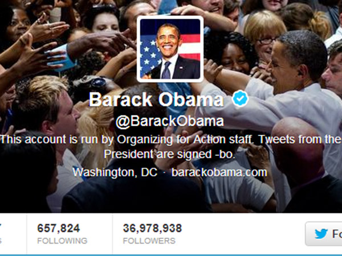Open Barack Obama's profile picture
Viewport: 342px width, 256px height.
point(170,49)
